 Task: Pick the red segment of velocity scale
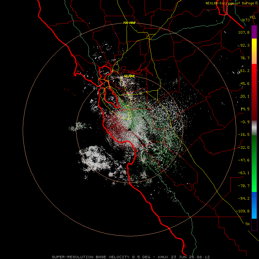click(x=254, y=92)
